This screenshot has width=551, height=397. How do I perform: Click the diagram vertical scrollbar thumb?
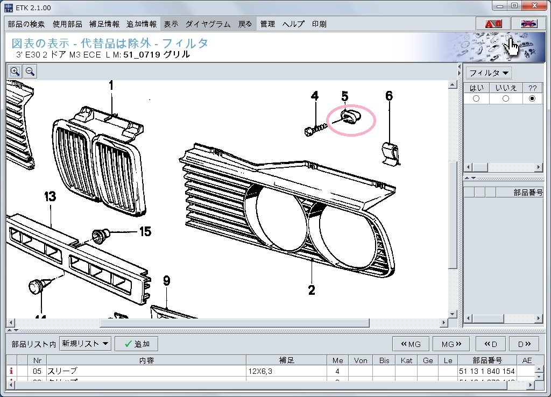(453, 215)
